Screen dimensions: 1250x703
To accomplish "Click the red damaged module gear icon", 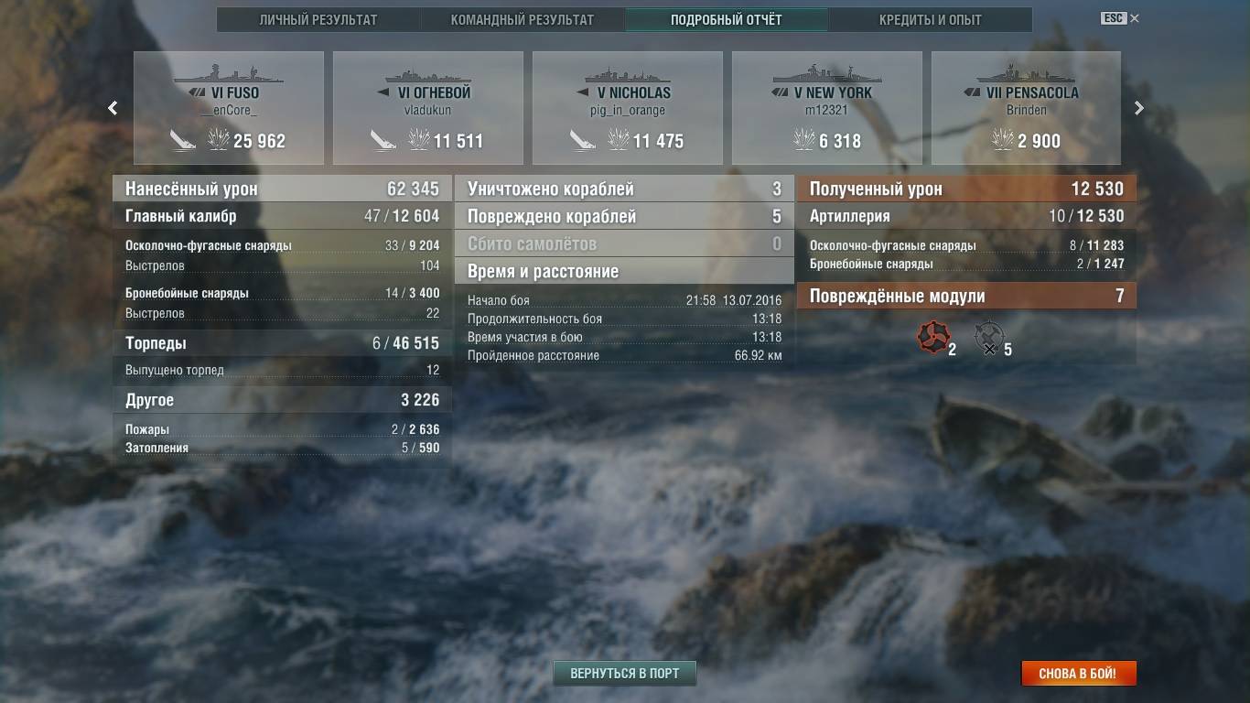I will 933,337.
